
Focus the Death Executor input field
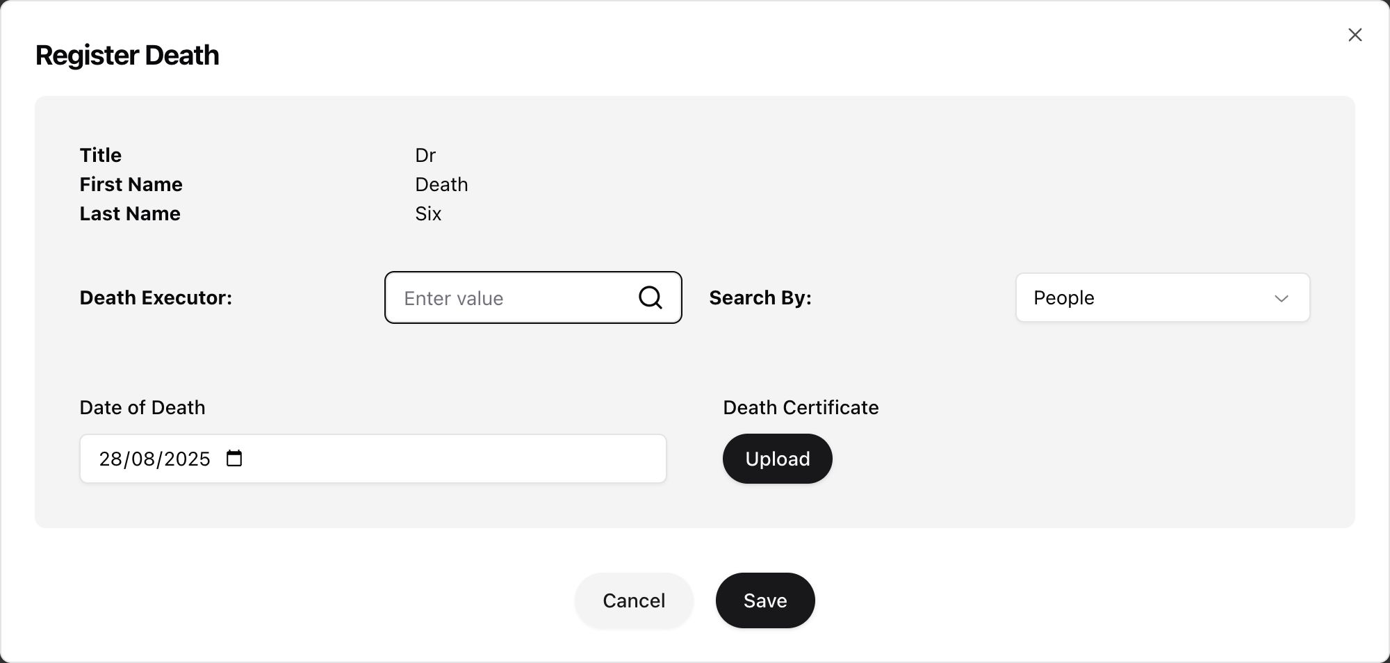(533, 297)
